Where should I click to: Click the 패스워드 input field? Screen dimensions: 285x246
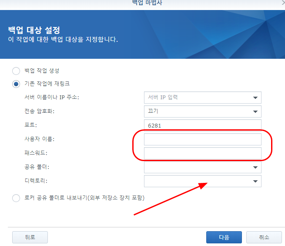pyautogui.click(x=203, y=153)
